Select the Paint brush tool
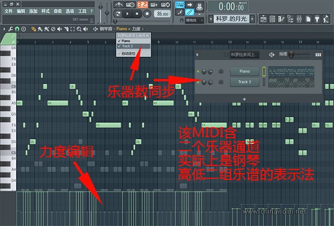 [40, 29]
